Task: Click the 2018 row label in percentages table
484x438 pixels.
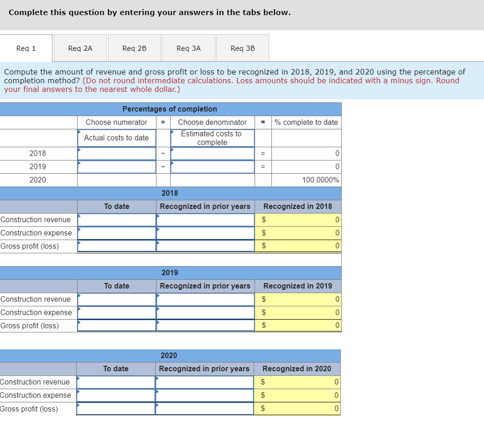Action: (38, 153)
